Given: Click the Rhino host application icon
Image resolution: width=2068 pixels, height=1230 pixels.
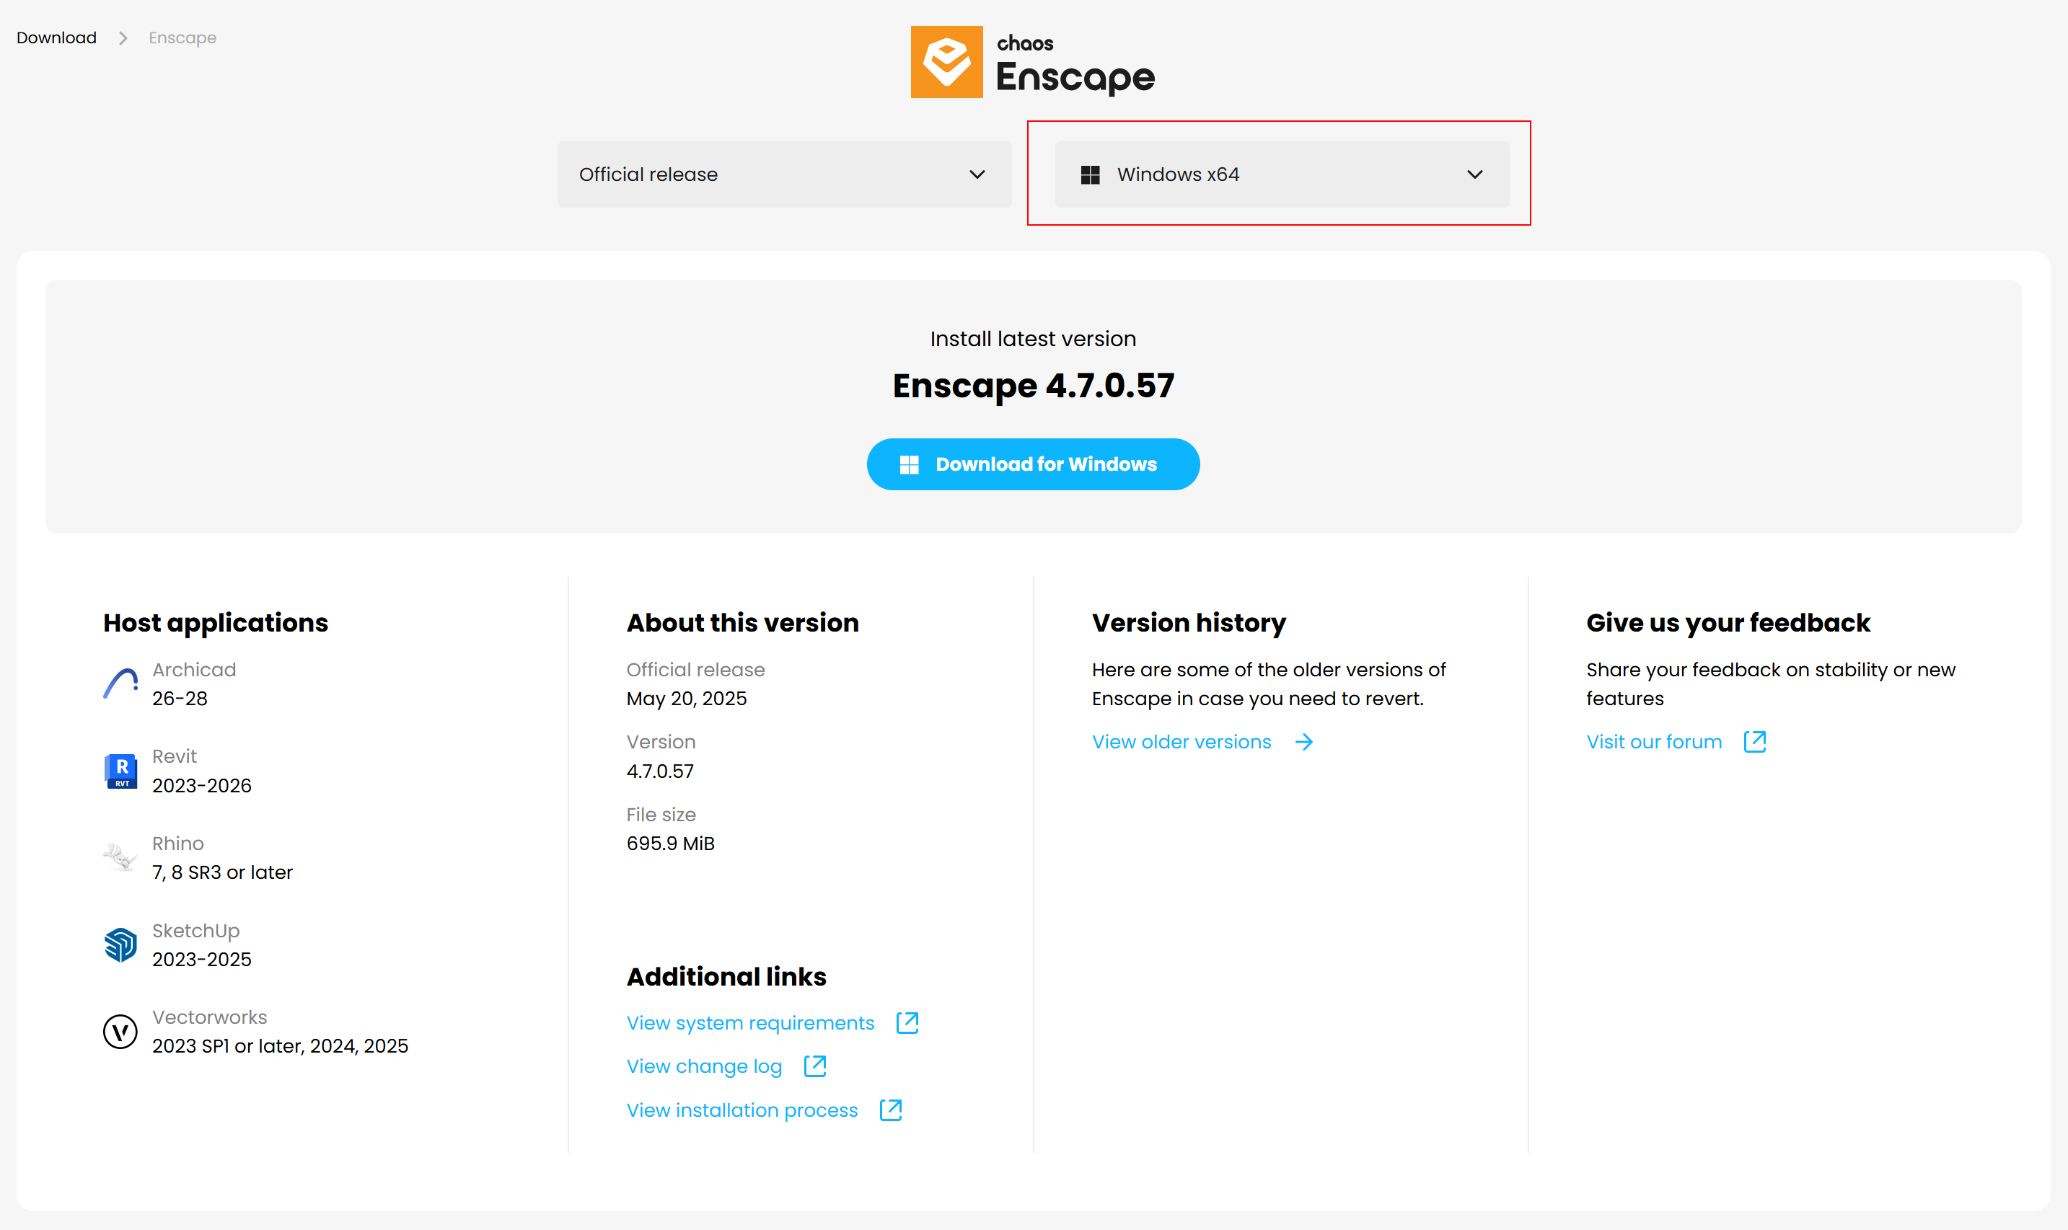Looking at the screenshot, I should 120,857.
